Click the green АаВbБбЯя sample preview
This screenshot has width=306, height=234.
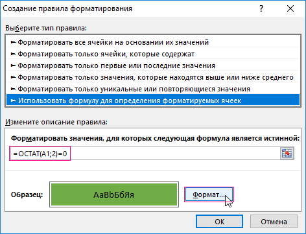(x=114, y=194)
